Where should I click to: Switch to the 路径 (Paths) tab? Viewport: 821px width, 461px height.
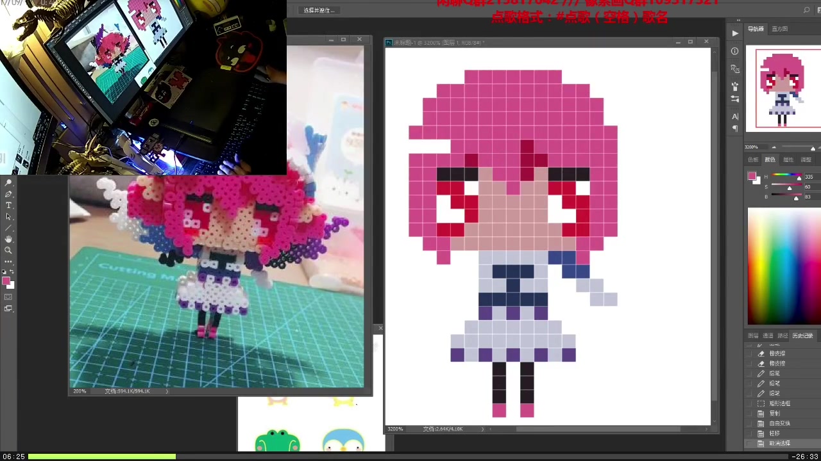pos(783,336)
